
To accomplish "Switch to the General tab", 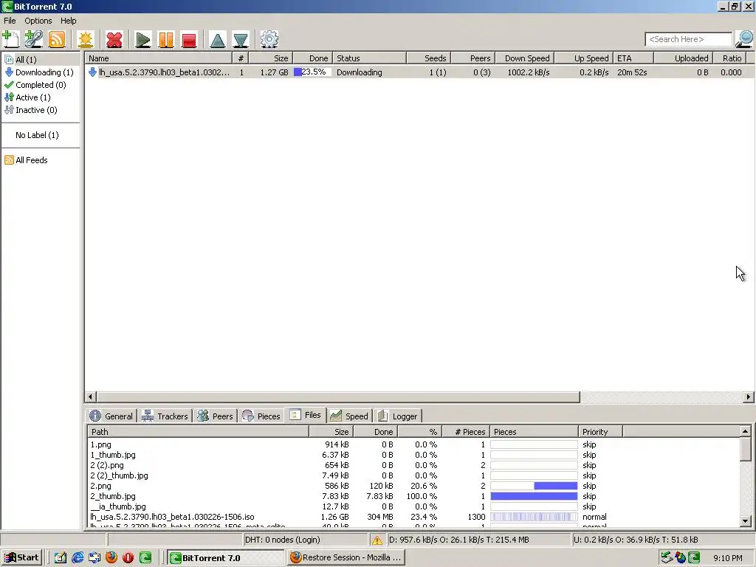I will tap(111, 416).
